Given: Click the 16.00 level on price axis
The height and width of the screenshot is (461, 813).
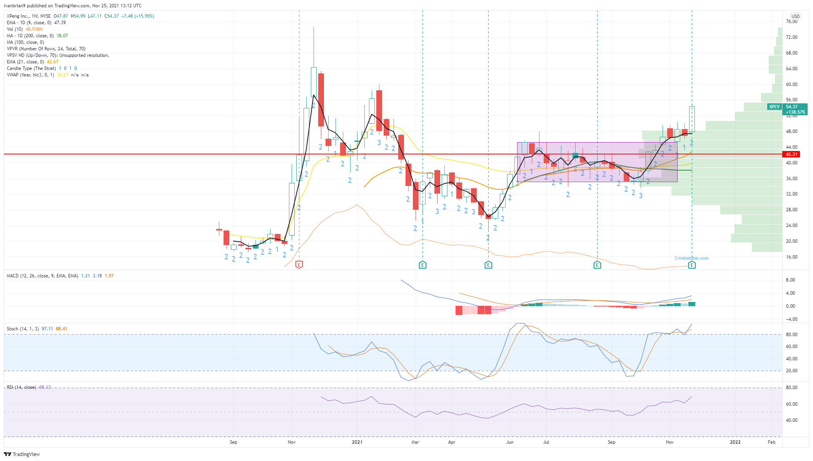Looking at the screenshot, I should pos(791,257).
